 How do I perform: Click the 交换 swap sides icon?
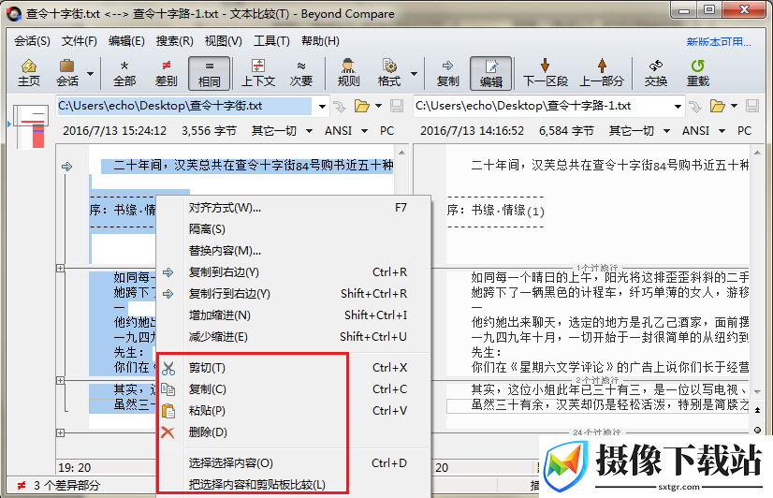[x=656, y=73]
